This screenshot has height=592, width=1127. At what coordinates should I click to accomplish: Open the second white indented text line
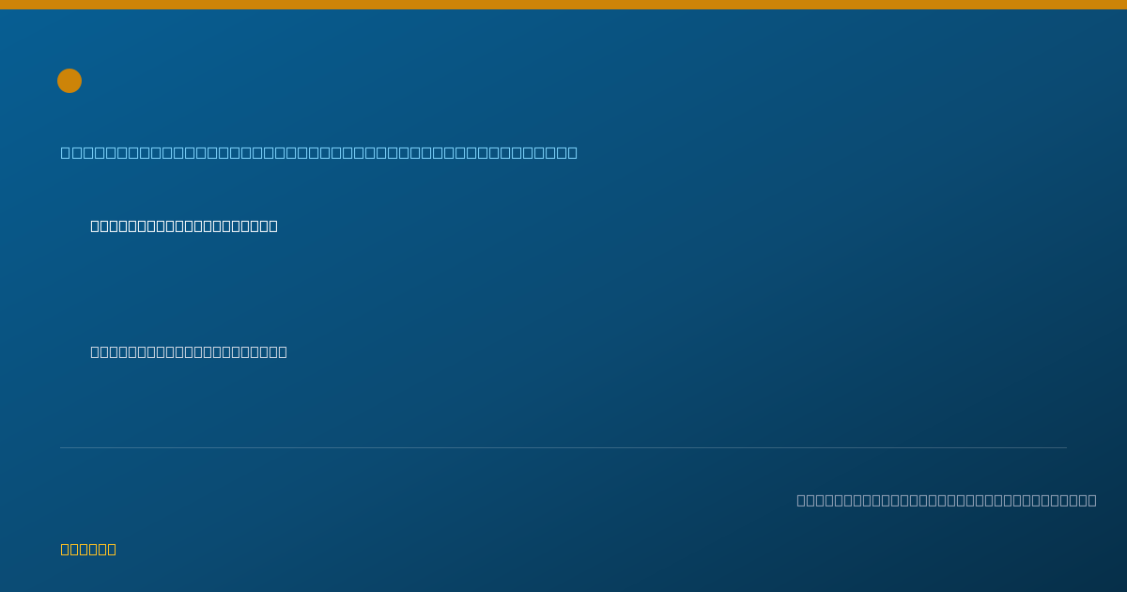point(189,351)
